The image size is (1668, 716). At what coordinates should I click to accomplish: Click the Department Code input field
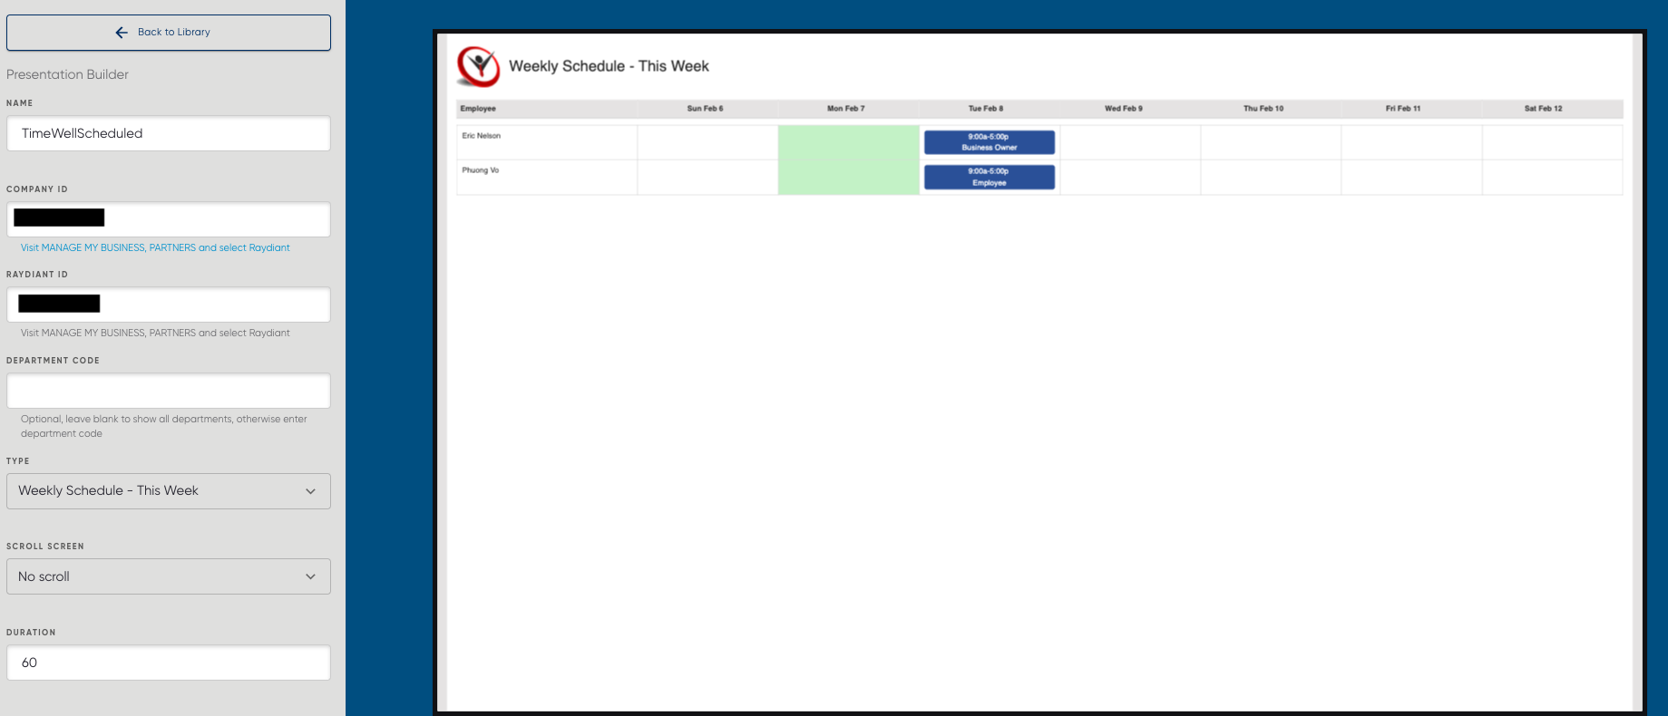pyautogui.click(x=169, y=391)
